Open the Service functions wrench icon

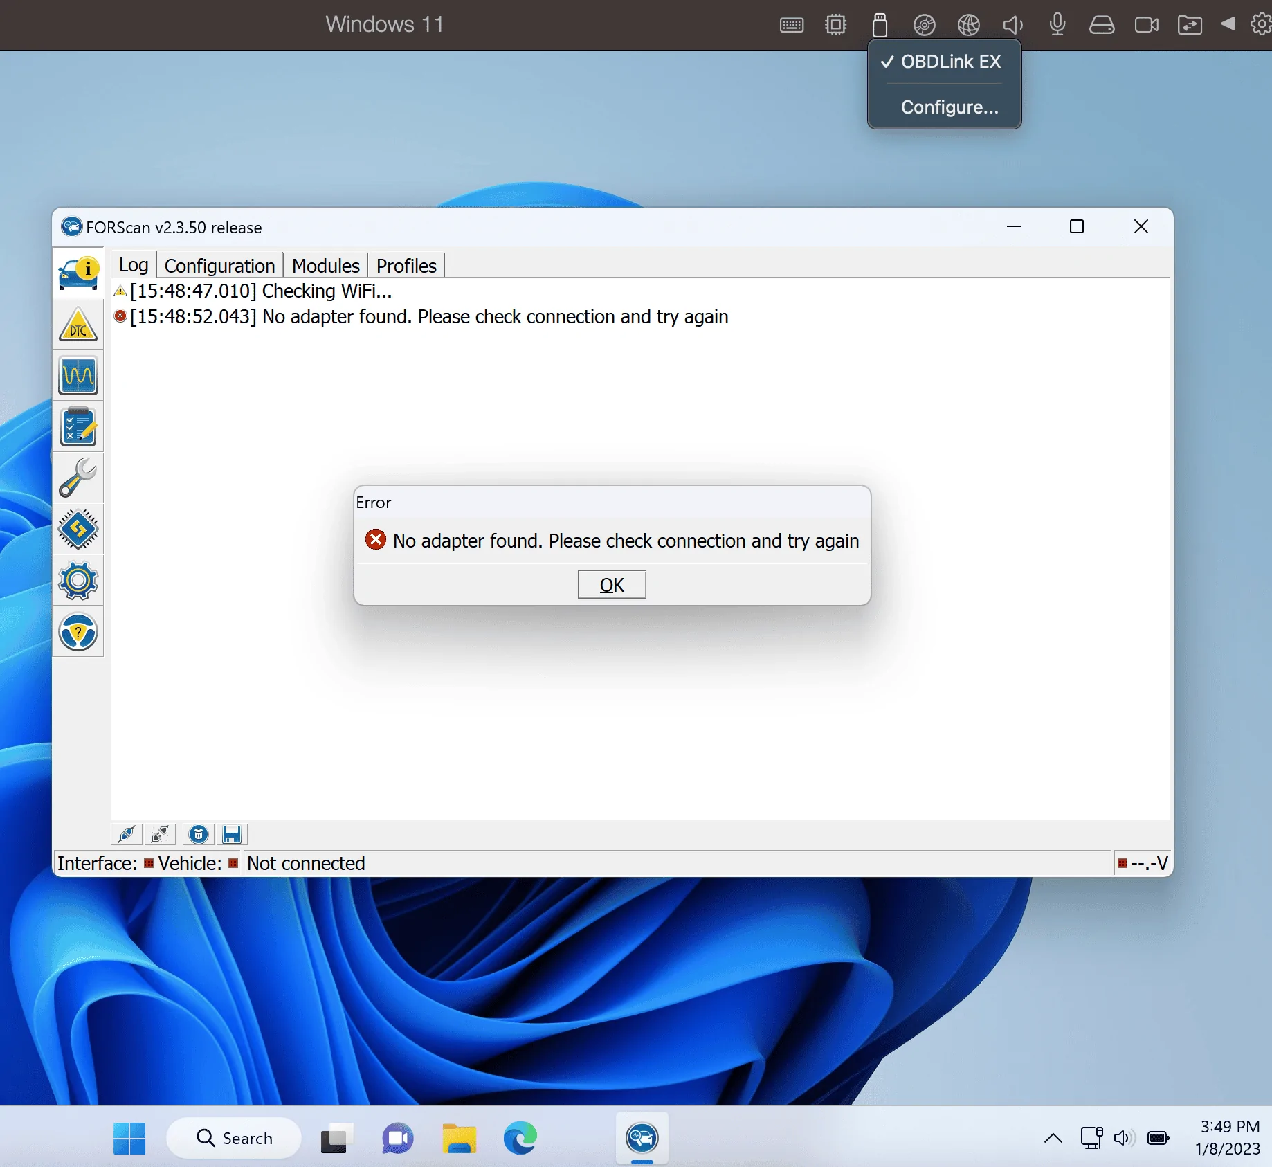click(x=78, y=478)
